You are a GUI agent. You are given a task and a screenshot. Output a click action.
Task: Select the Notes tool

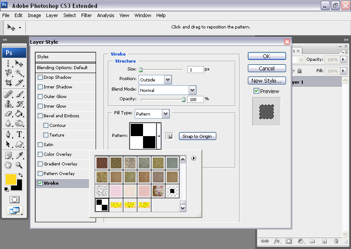coord(8,155)
